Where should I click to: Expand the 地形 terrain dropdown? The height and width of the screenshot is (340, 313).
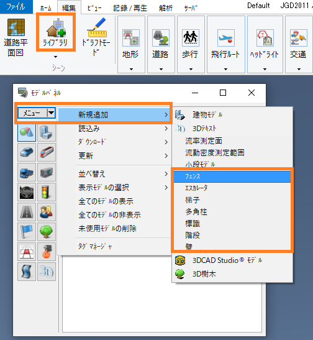(131, 69)
